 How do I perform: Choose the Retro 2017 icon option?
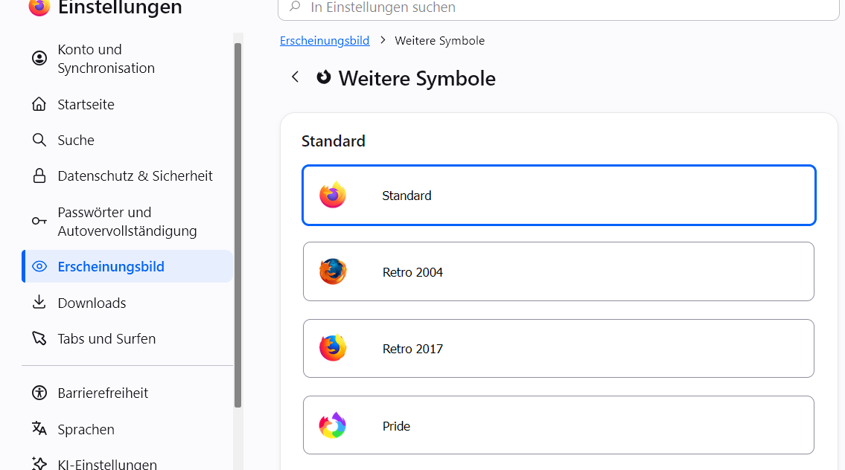click(558, 348)
